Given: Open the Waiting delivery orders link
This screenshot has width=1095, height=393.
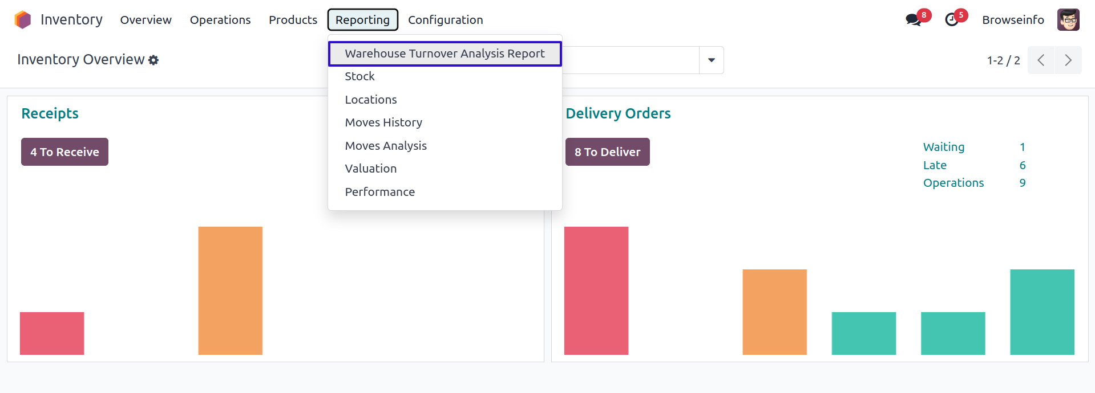Looking at the screenshot, I should pos(944,147).
